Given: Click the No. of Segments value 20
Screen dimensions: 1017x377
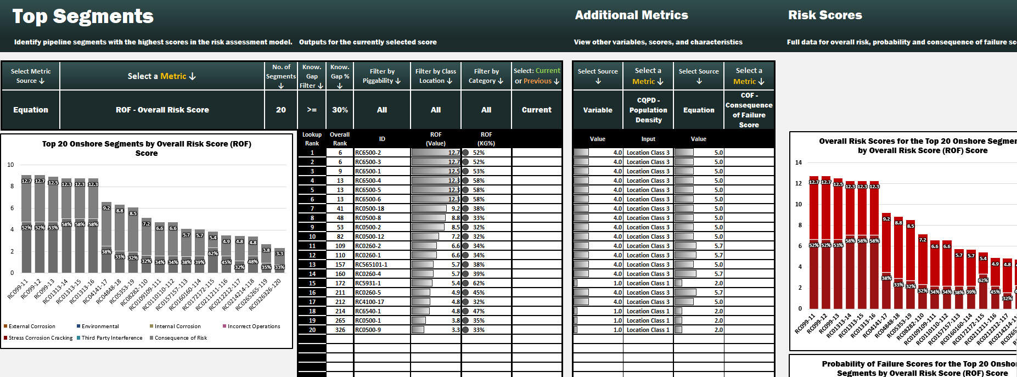Looking at the screenshot, I should (x=280, y=110).
